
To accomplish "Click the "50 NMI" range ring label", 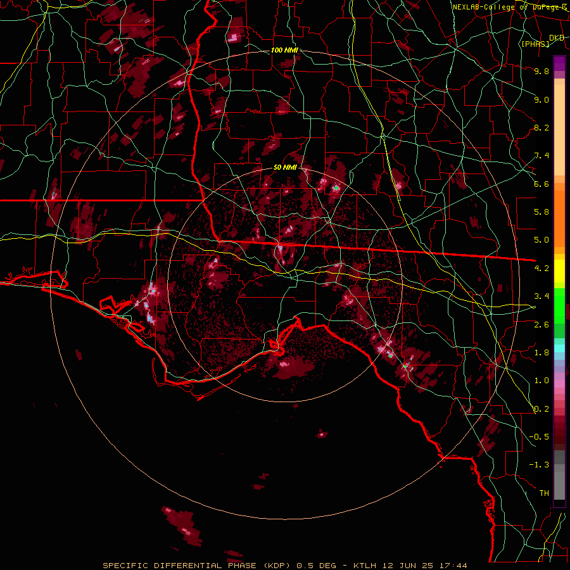I will click(285, 168).
